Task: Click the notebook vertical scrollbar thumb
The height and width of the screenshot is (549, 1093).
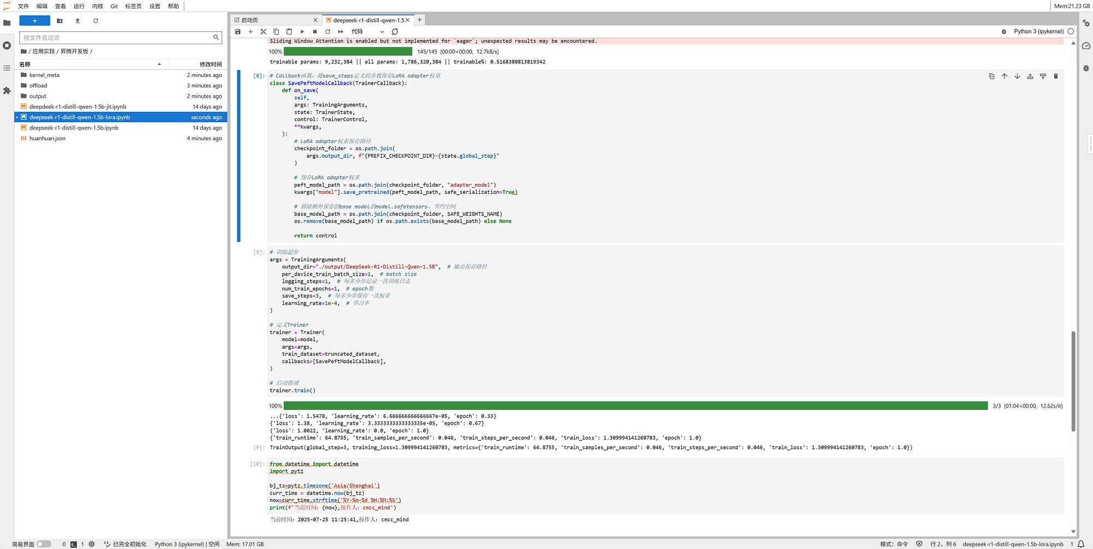Action: [x=1073, y=381]
